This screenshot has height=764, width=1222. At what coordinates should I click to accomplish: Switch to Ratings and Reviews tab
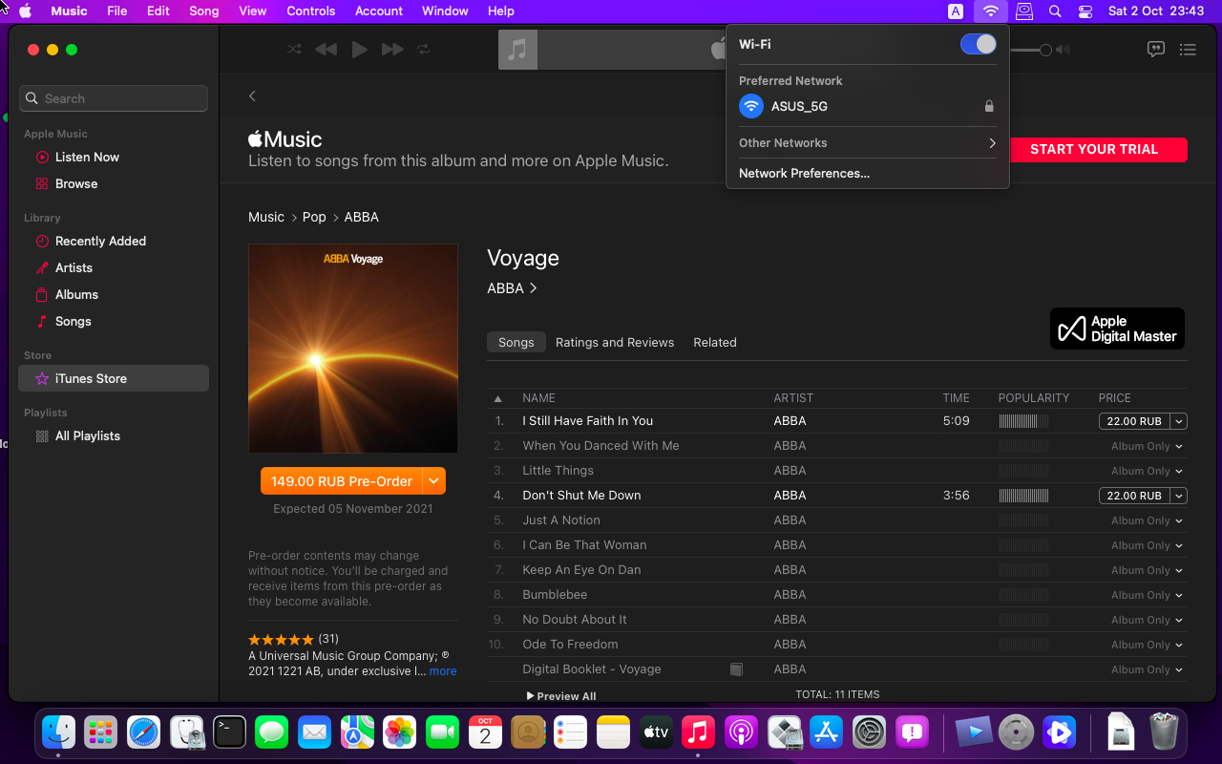click(x=615, y=342)
